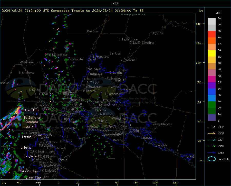Pick the blue 36 dBZ color swatch
The height and width of the screenshot is (186, 231).
(211, 92)
